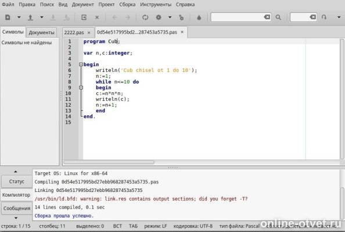Jump to the entered line number icon
Viewport: 345px width, 232px height.
point(324,17)
